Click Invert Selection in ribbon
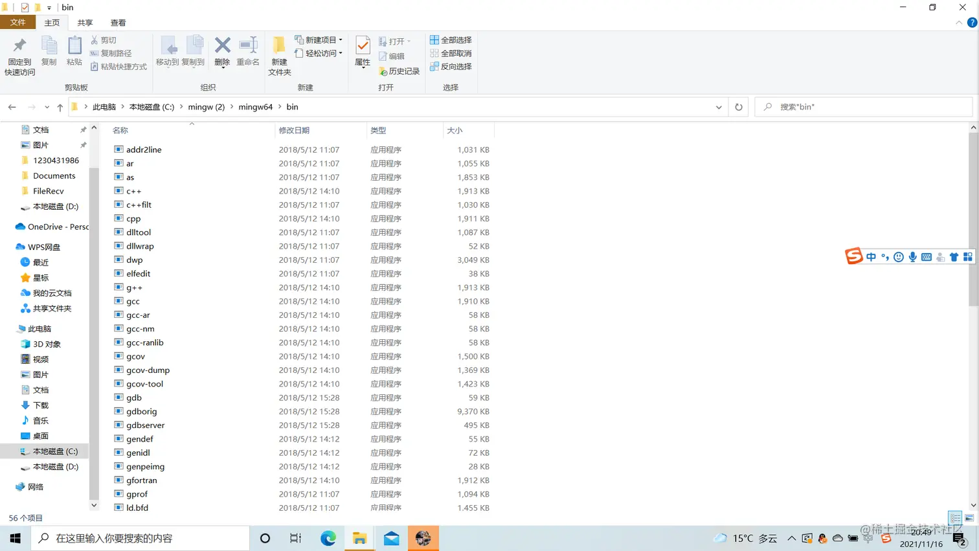This screenshot has height=551, width=979. click(x=451, y=67)
